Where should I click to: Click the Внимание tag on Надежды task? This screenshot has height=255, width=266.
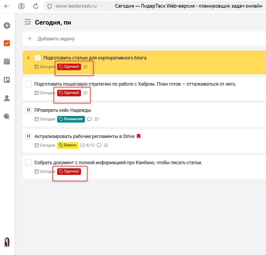[71, 119]
